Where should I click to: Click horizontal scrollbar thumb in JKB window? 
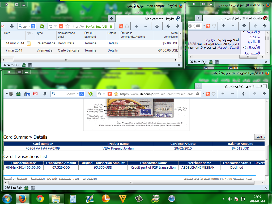pyautogui.click(x=131, y=182)
